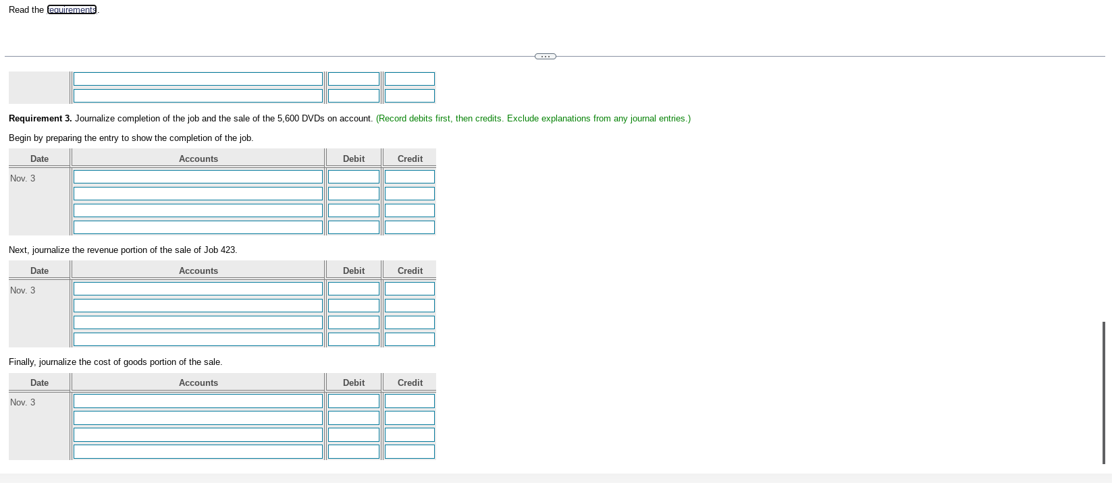
Task: Click second account field in job completion entry
Action: (x=198, y=194)
